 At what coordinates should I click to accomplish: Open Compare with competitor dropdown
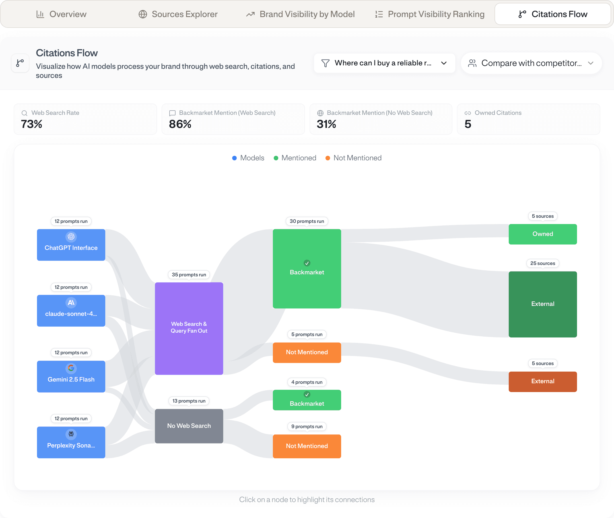click(x=531, y=63)
